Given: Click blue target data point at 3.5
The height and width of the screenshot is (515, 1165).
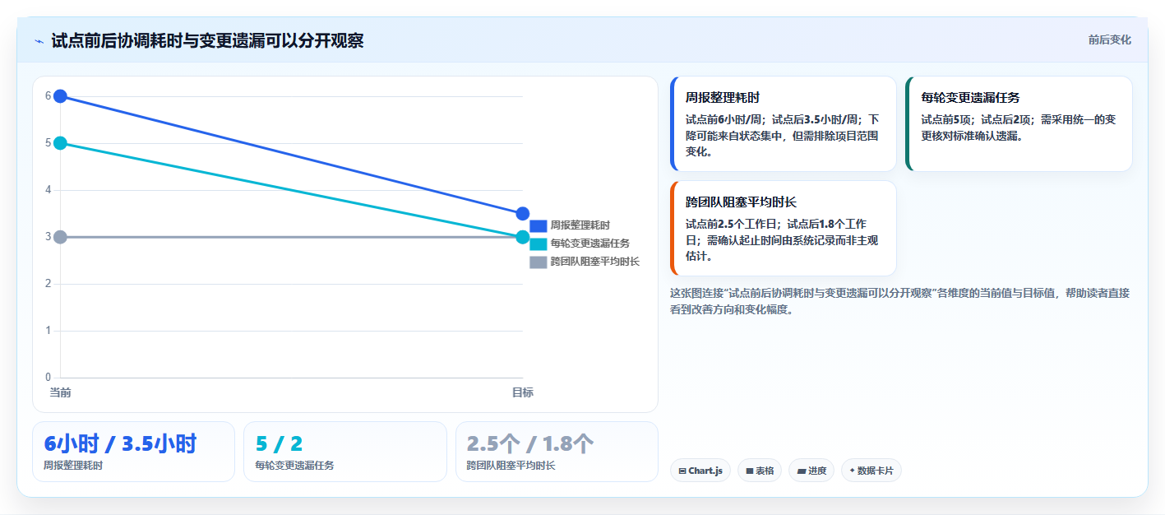Looking at the screenshot, I should (523, 214).
